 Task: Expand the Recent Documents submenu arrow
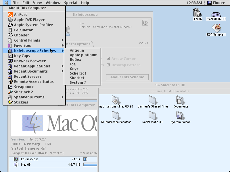click(x=63, y=71)
